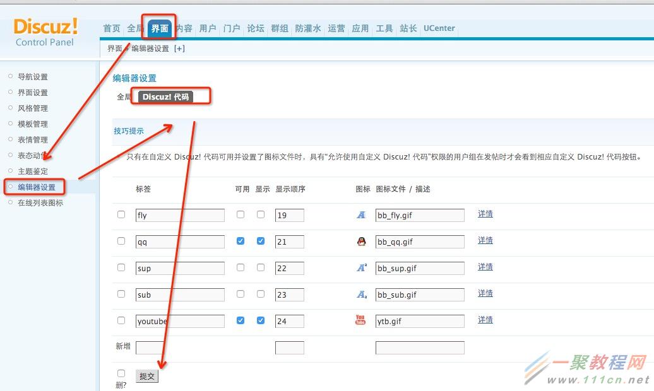The image size is (654, 391).
Task: Click the bb_qq.gif icon file field
Action: (x=420, y=242)
